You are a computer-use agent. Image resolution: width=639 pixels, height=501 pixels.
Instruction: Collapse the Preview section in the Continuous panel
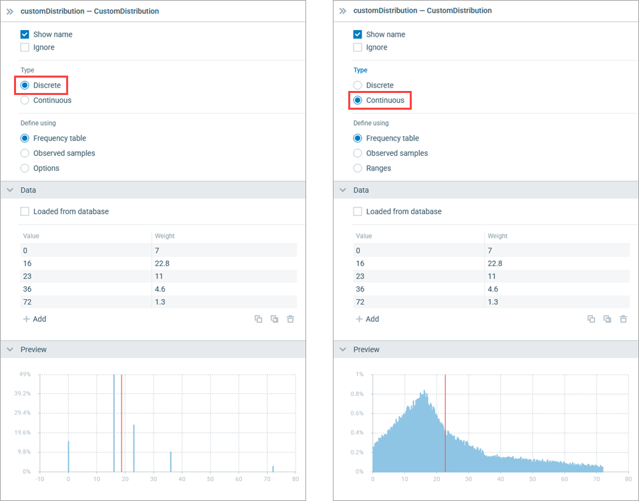point(343,350)
